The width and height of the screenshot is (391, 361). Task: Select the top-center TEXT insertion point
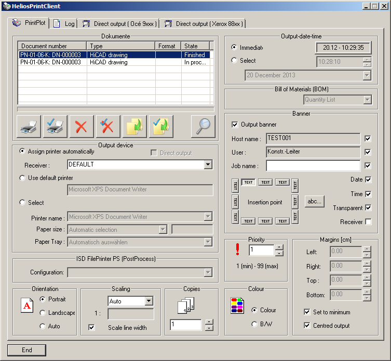click(265, 183)
